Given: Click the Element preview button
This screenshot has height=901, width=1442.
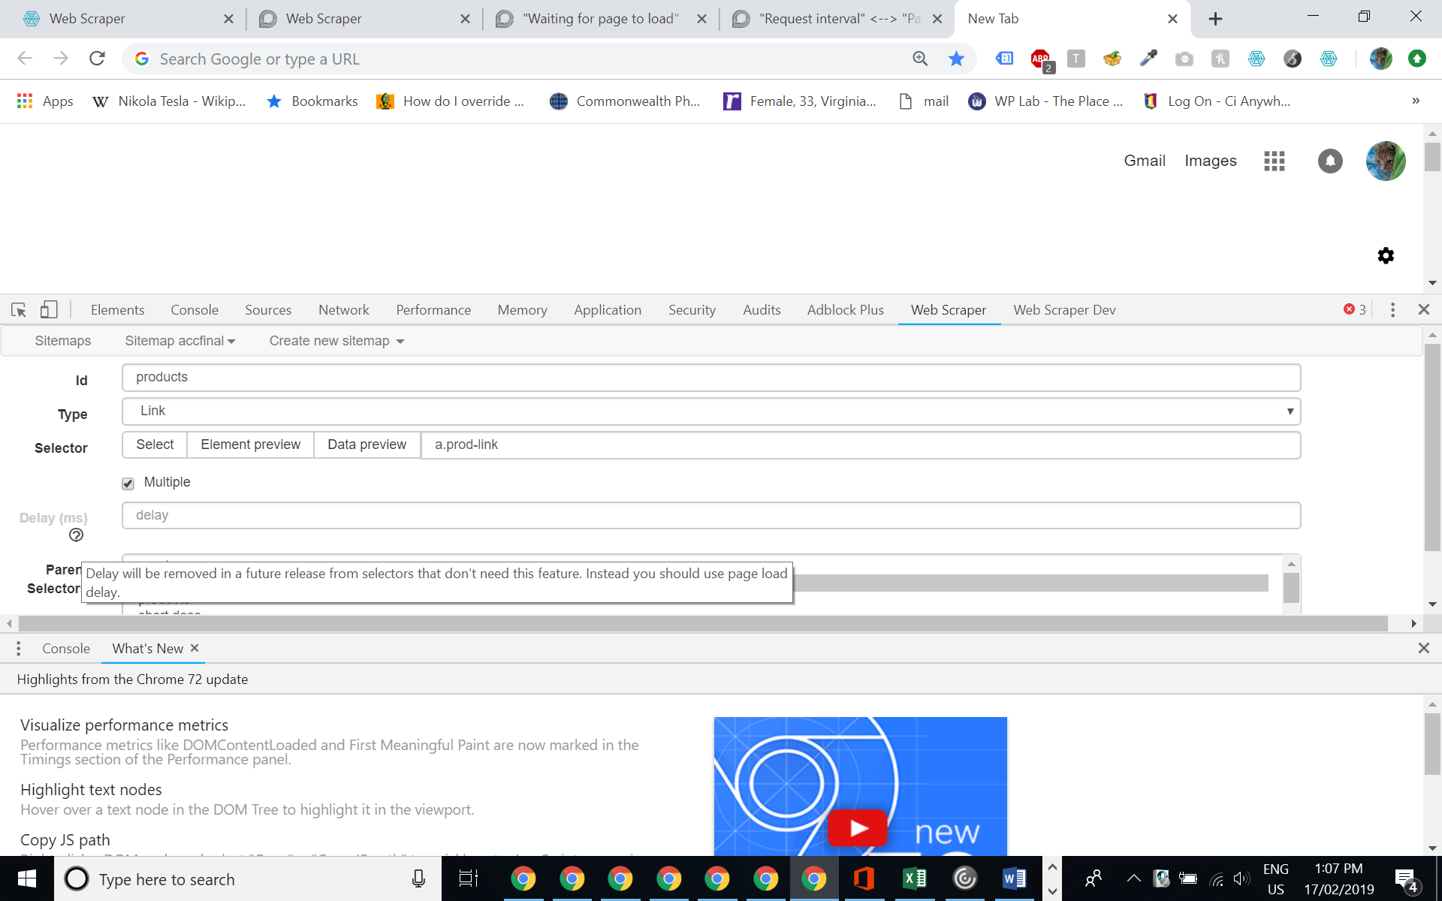Looking at the screenshot, I should coord(250,444).
